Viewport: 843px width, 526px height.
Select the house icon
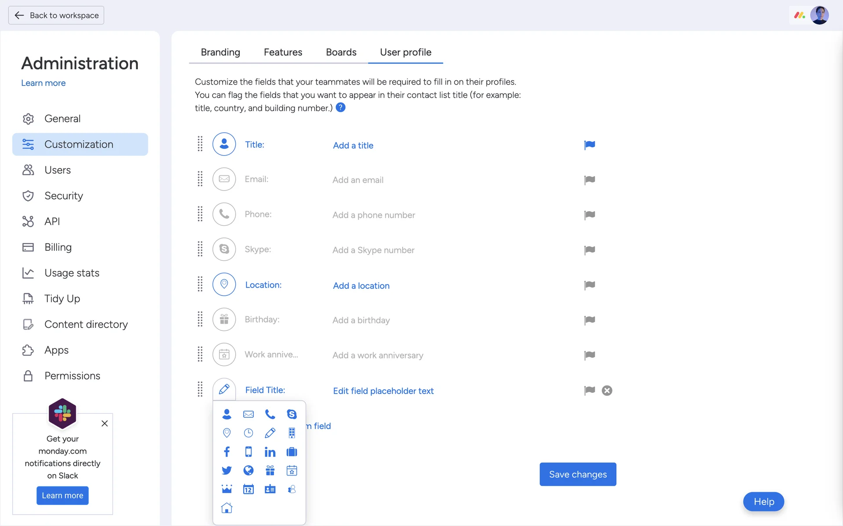pyautogui.click(x=227, y=508)
